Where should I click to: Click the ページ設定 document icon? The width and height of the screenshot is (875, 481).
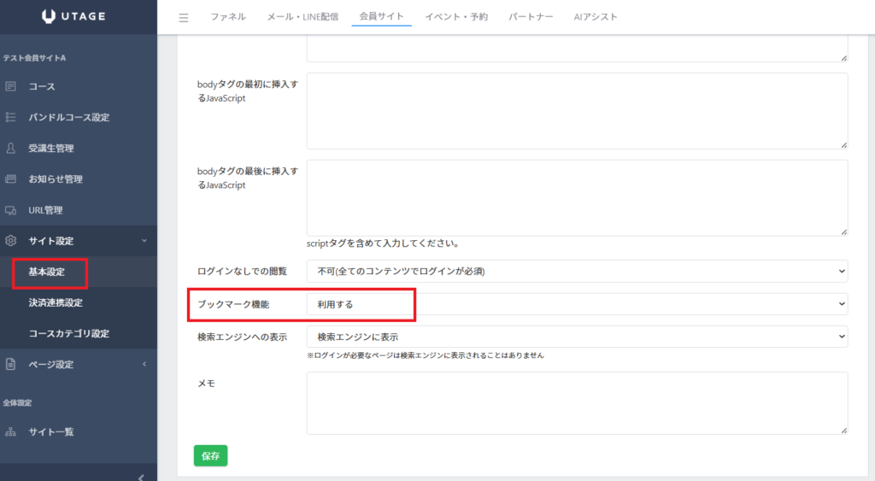tap(11, 364)
